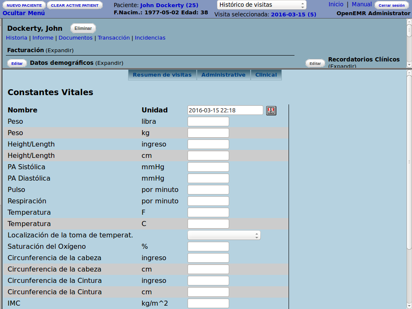Click the Nuevo Paciente button
This screenshot has width=412, height=309.
coord(24,5)
